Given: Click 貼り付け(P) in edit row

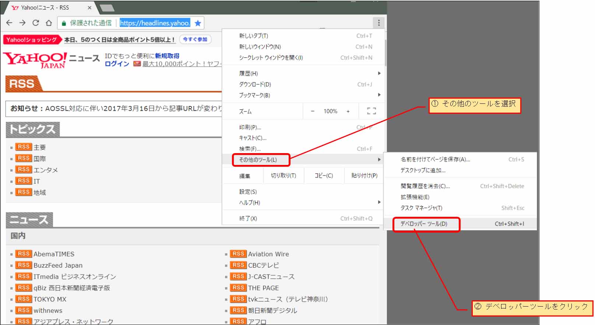Looking at the screenshot, I should [x=365, y=176].
